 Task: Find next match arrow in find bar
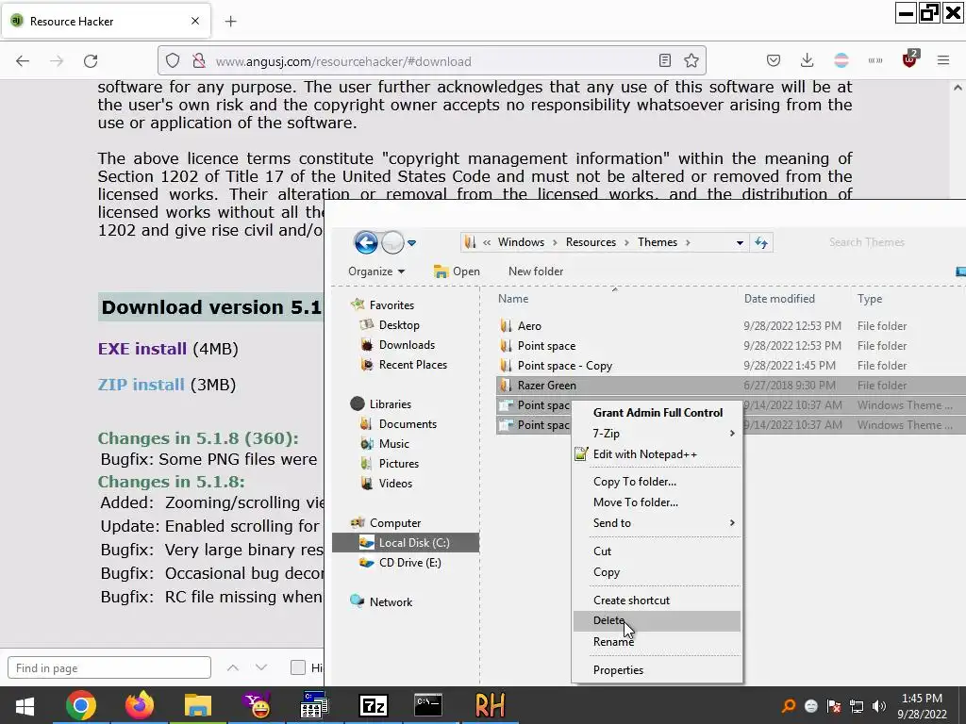coord(261,667)
